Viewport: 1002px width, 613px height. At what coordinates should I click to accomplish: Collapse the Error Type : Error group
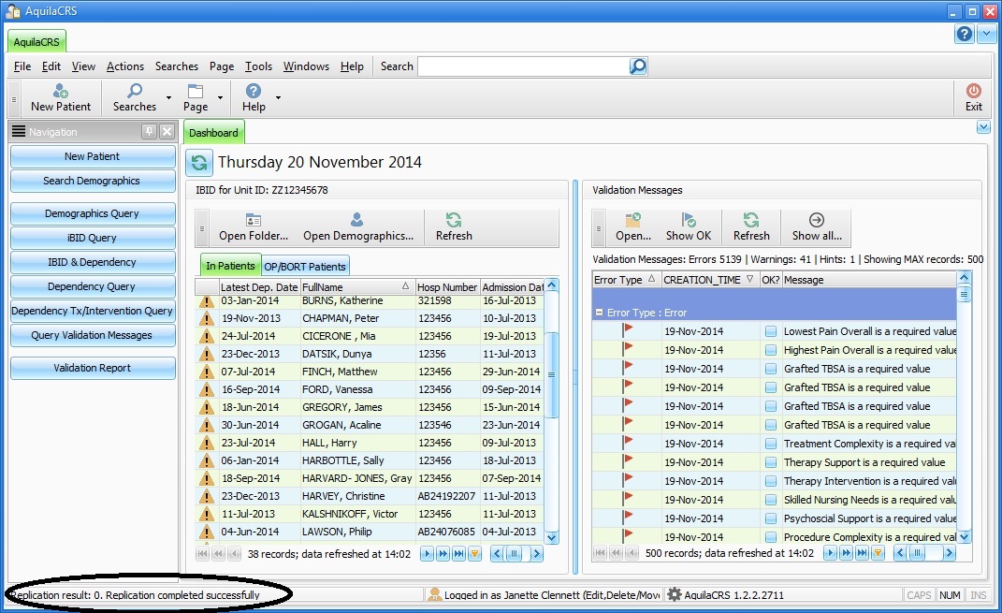[600, 314]
